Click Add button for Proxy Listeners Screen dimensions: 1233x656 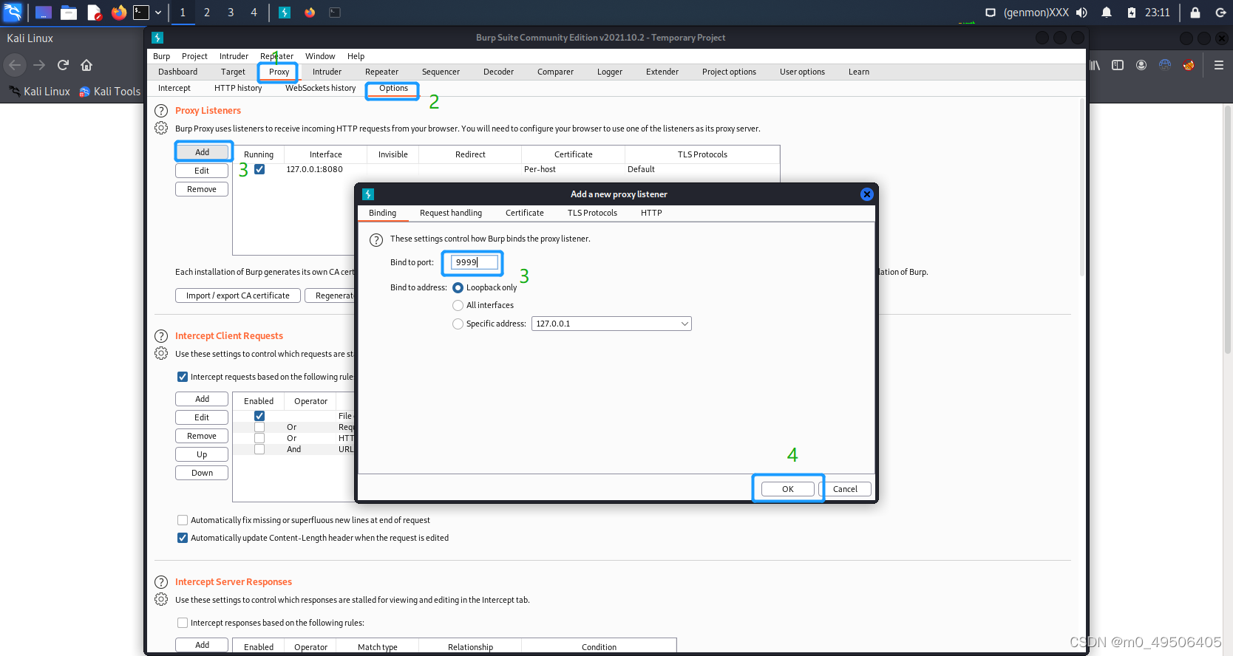click(203, 152)
